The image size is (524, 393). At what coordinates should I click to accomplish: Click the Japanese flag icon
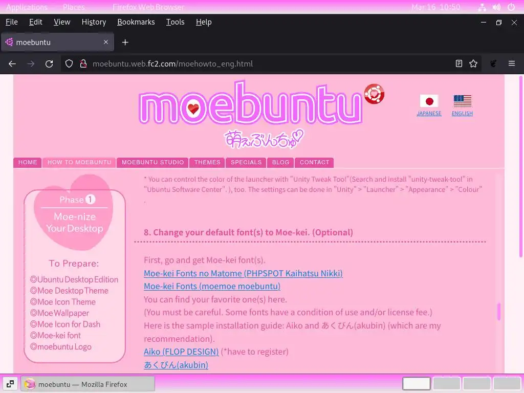(x=429, y=101)
